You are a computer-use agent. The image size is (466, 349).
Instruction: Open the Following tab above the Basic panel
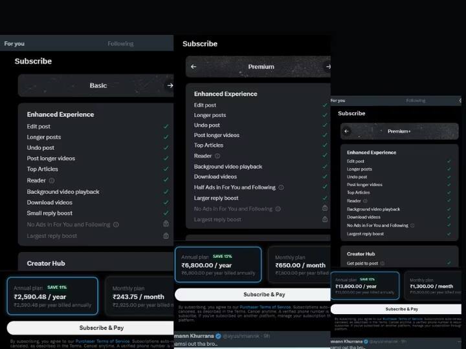[120, 44]
